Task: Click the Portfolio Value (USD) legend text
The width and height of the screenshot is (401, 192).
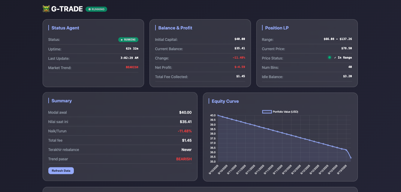Action: [285, 112]
